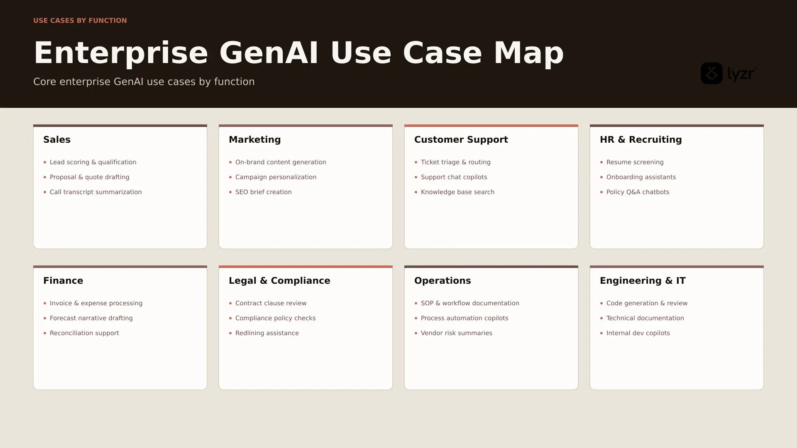
Task: Click the Engineering & IT card heading
Action: pos(643,280)
